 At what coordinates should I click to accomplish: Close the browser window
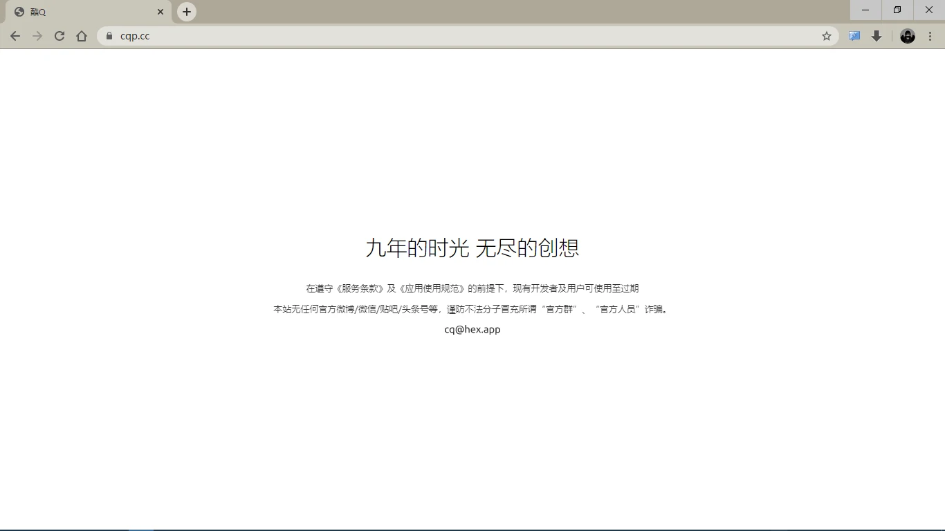(x=929, y=10)
